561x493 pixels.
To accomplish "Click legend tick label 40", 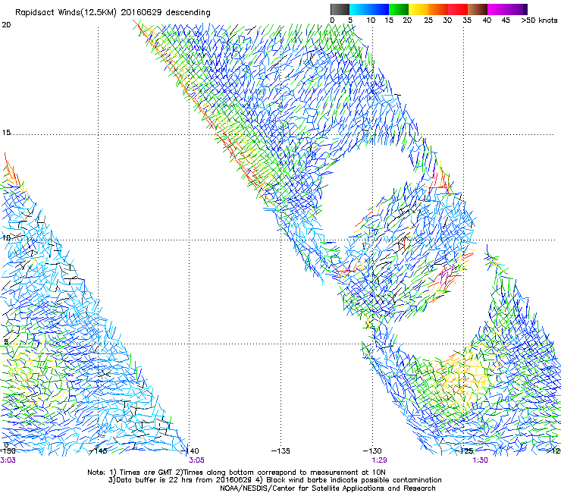I will [x=487, y=20].
